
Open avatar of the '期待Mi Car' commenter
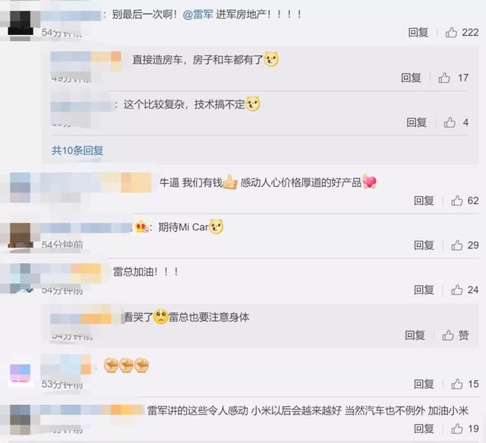point(21,235)
